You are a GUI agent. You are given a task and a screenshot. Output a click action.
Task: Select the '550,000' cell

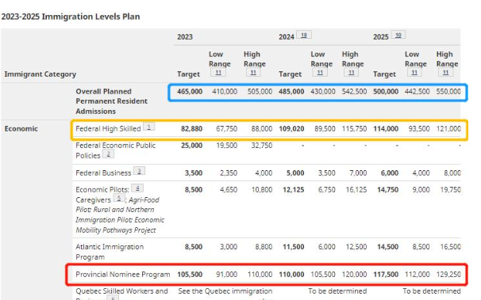coord(448,92)
